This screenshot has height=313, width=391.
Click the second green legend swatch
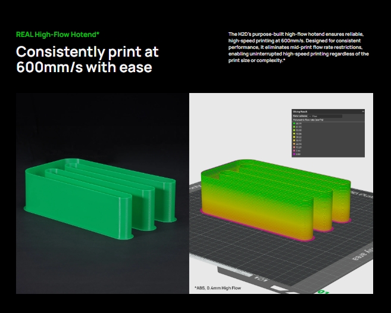tap(294, 127)
